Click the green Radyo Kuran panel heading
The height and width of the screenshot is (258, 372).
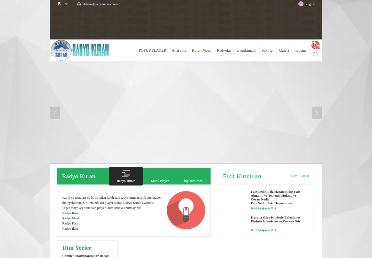[79, 176]
